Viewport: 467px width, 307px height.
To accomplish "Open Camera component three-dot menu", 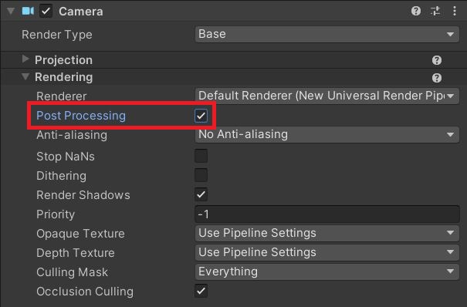I will (455, 11).
